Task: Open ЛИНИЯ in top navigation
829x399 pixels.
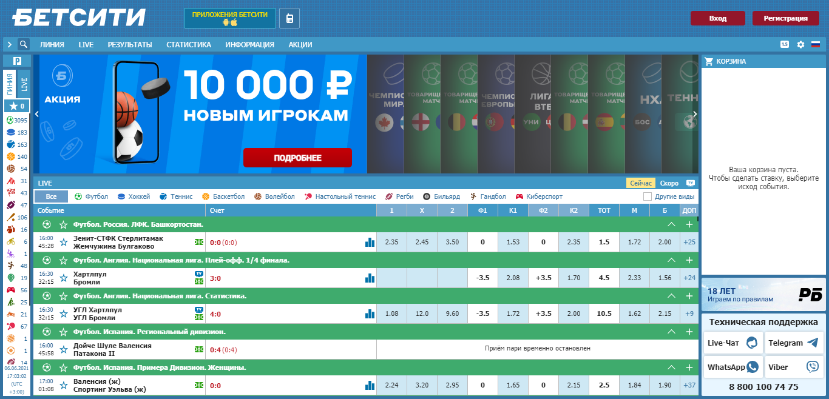Action: click(52, 44)
